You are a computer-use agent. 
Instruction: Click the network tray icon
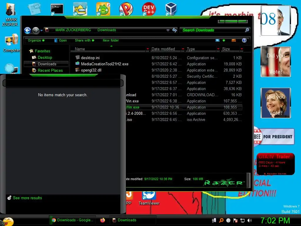pyautogui.click(x=243, y=220)
